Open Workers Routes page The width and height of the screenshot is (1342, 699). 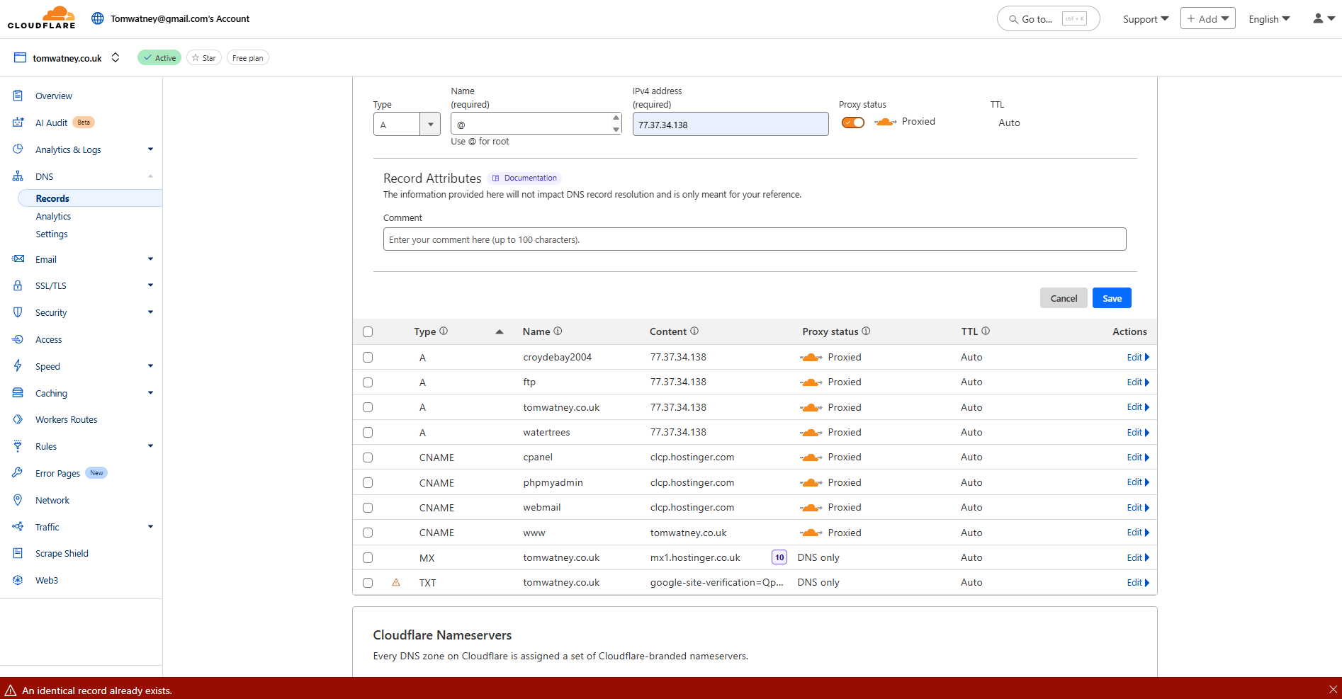pyautogui.click(x=67, y=419)
